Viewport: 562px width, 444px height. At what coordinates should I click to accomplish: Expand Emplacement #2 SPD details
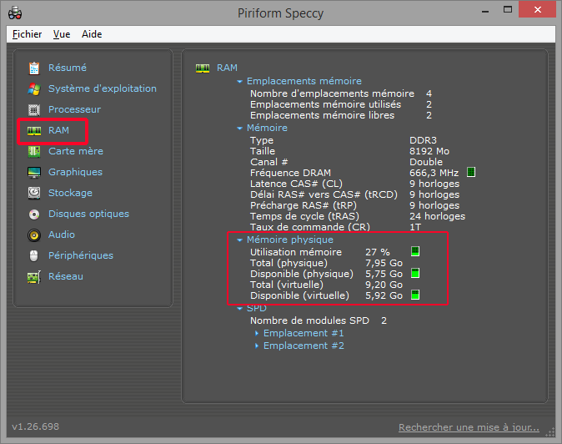[x=257, y=346]
